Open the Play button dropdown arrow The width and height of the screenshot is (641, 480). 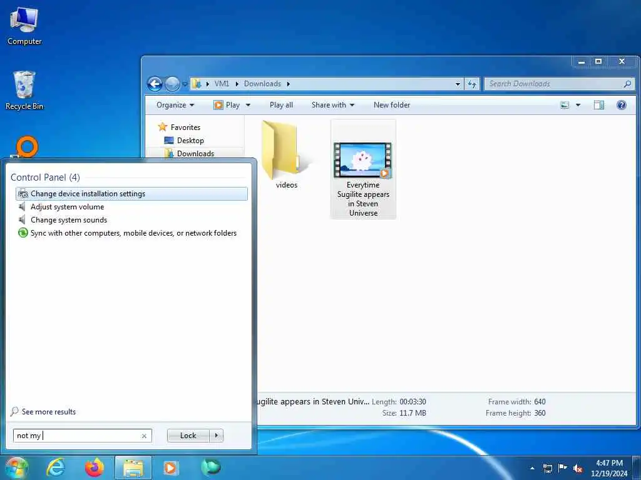pyautogui.click(x=248, y=105)
